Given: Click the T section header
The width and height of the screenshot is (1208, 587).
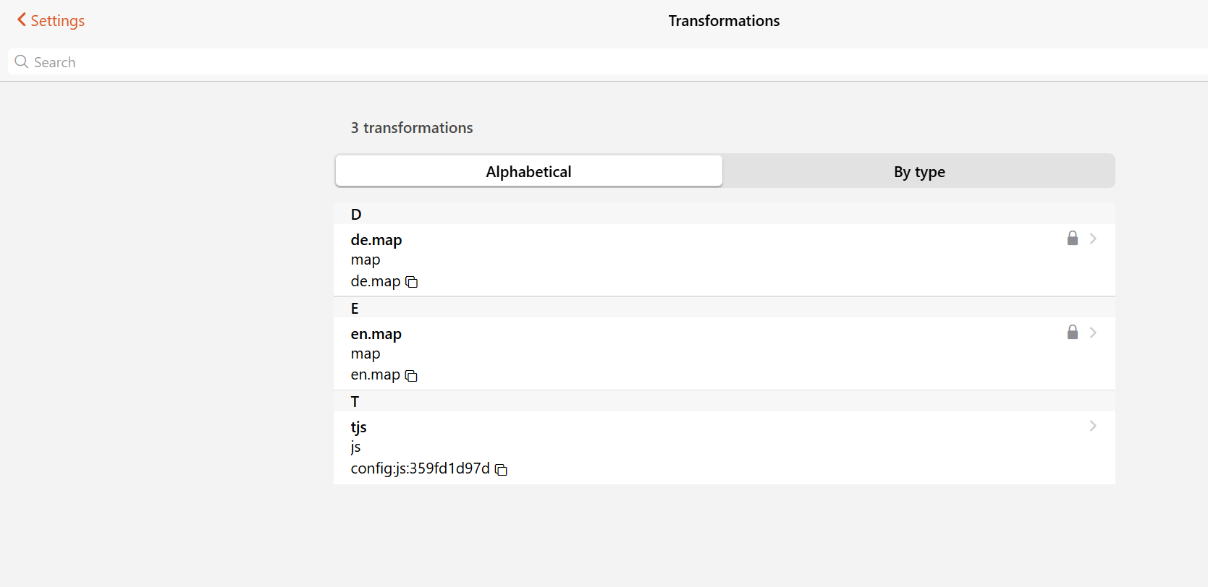Looking at the screenshot, I should (355, 402).
